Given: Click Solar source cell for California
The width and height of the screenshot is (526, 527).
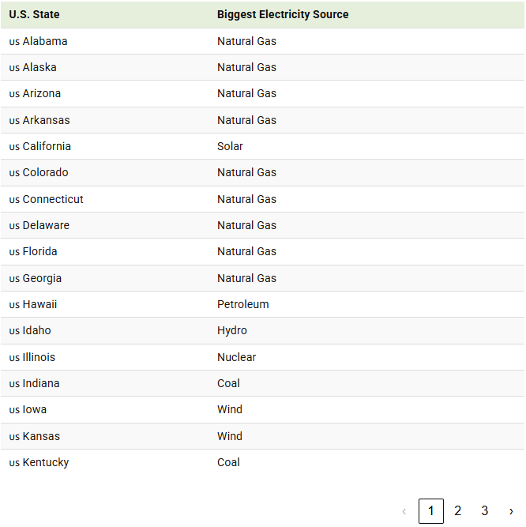Looking at the screenshot, I should coord(230,146).
